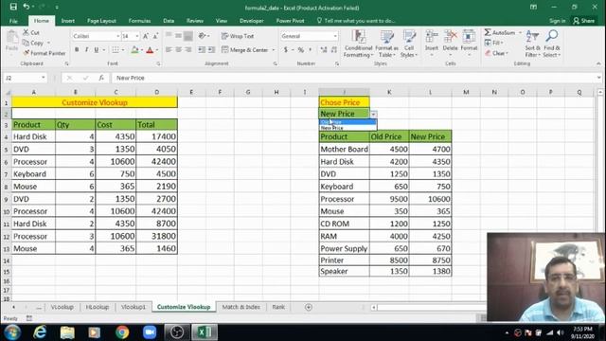Click the Copy icon in Clipboard group
The height and width of the screenshot is (341, 606).
(26, 43)
